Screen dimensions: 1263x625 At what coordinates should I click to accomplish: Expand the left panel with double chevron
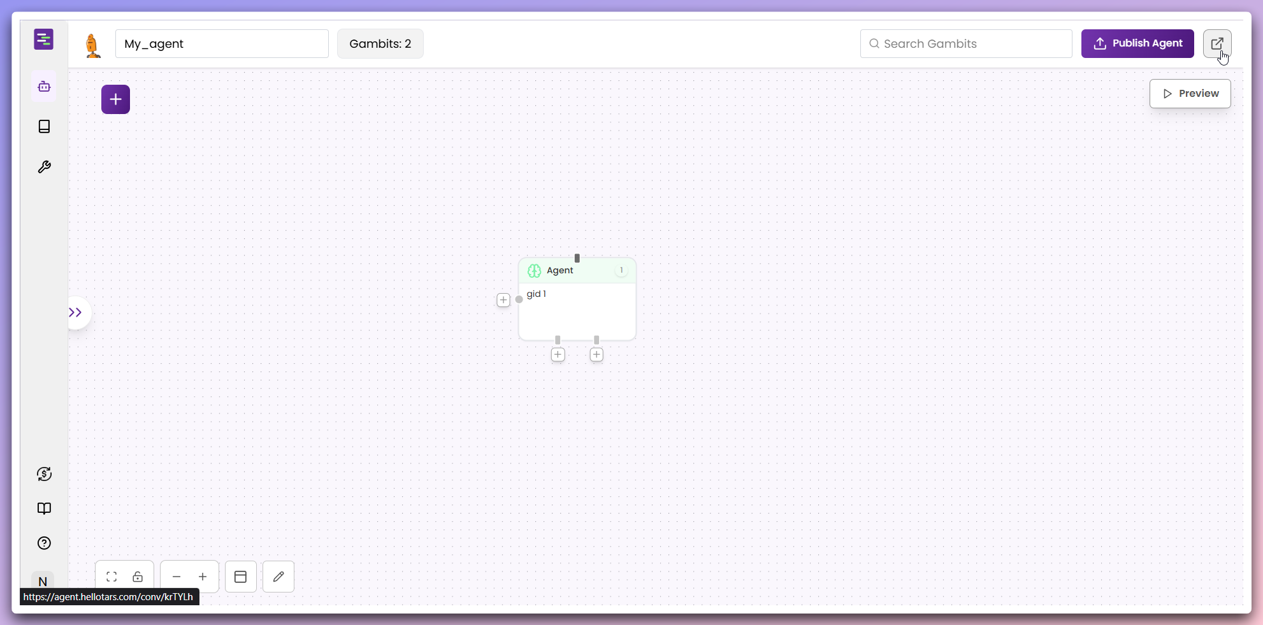coord(76,312)
